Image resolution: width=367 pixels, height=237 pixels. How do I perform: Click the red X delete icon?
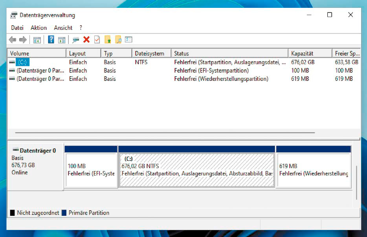tap(86, 40)
